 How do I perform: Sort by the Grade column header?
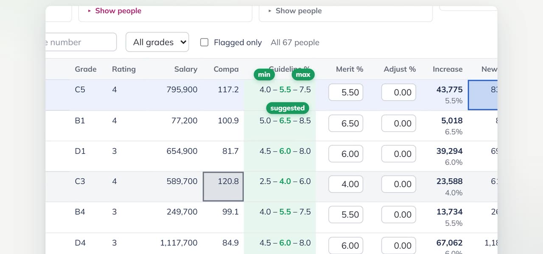tap(86, 69)
